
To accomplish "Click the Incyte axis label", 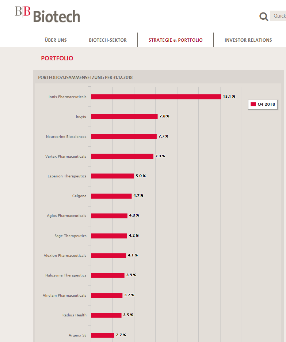I will click(x=81, y=117).
